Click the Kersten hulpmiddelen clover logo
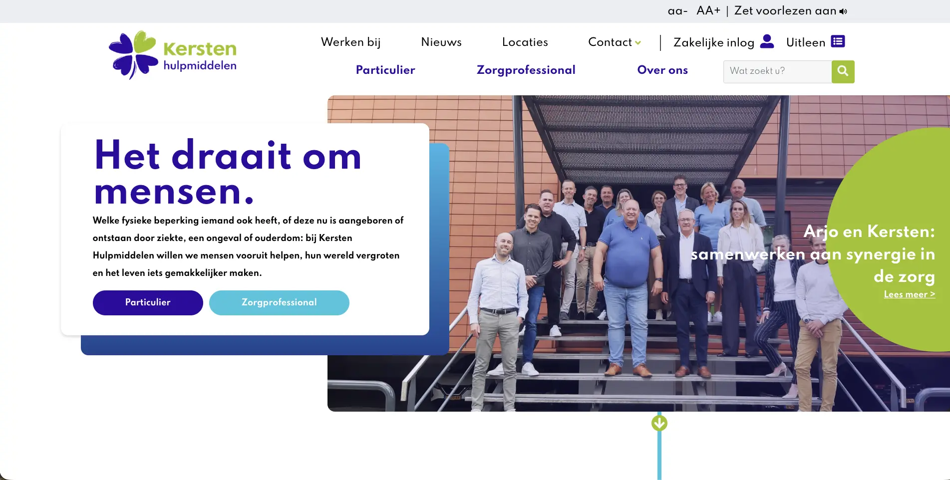This screenshot has width=950, height=480. click(x=172, y=55)
